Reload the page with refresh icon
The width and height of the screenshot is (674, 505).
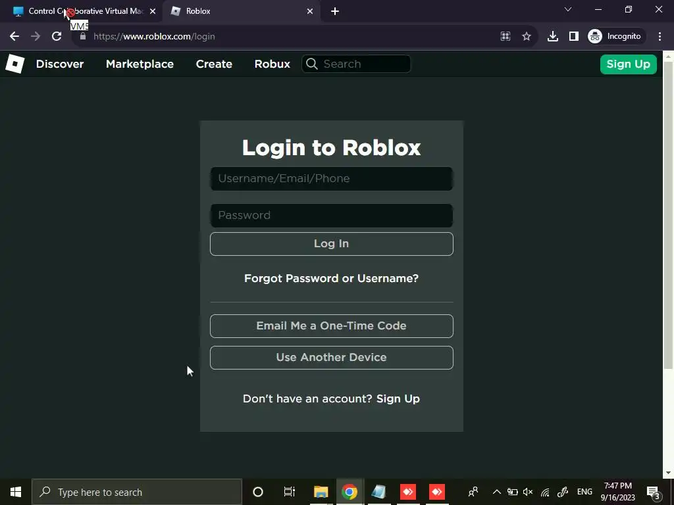click(57, 37)
